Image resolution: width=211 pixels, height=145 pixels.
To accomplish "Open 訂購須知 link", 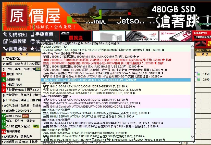I will coord(18,35).
